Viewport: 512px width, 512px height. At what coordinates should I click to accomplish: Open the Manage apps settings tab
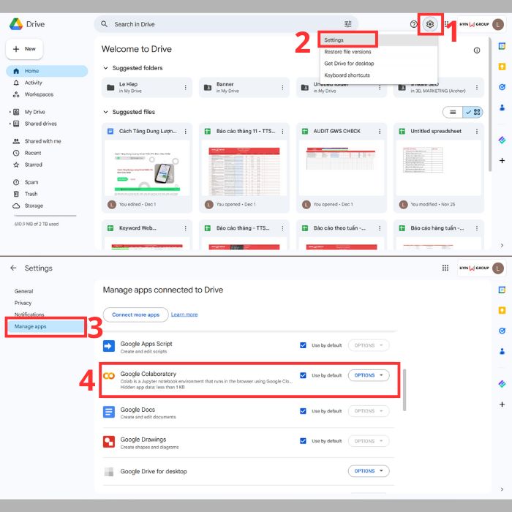pyautogui.click(x=45, y=326)
